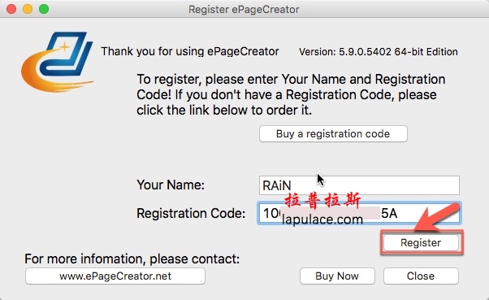The image size is (489, 300).
Task: Click the green maximize window button
Action: pos(44,9)
